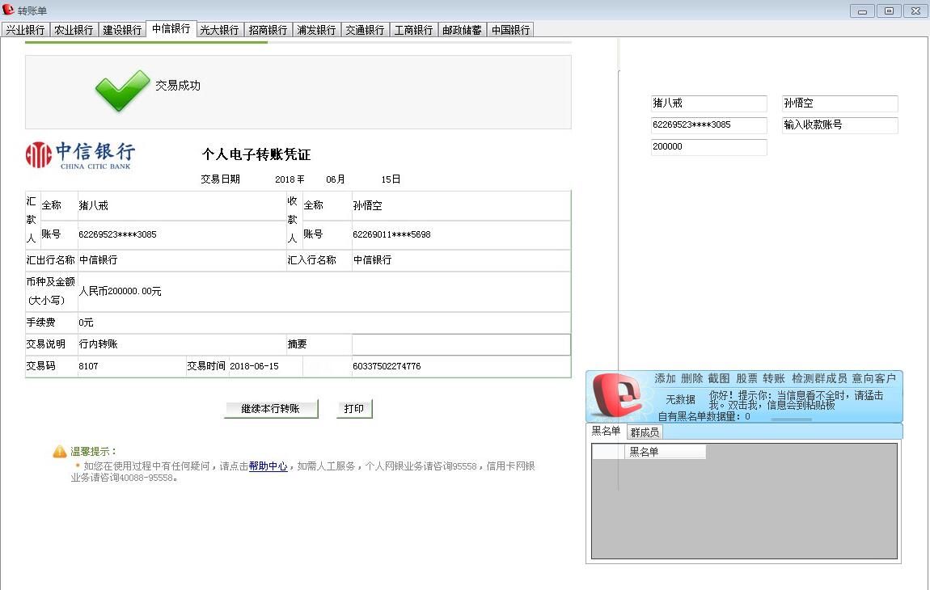The width and height of the screenshot is (930, 590).
Task: Click the 中信银行 value beside 汇出行名称
Action: click(99, 259)
